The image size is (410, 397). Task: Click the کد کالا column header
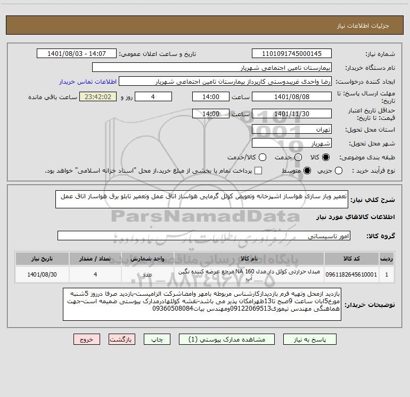point(351,259)
